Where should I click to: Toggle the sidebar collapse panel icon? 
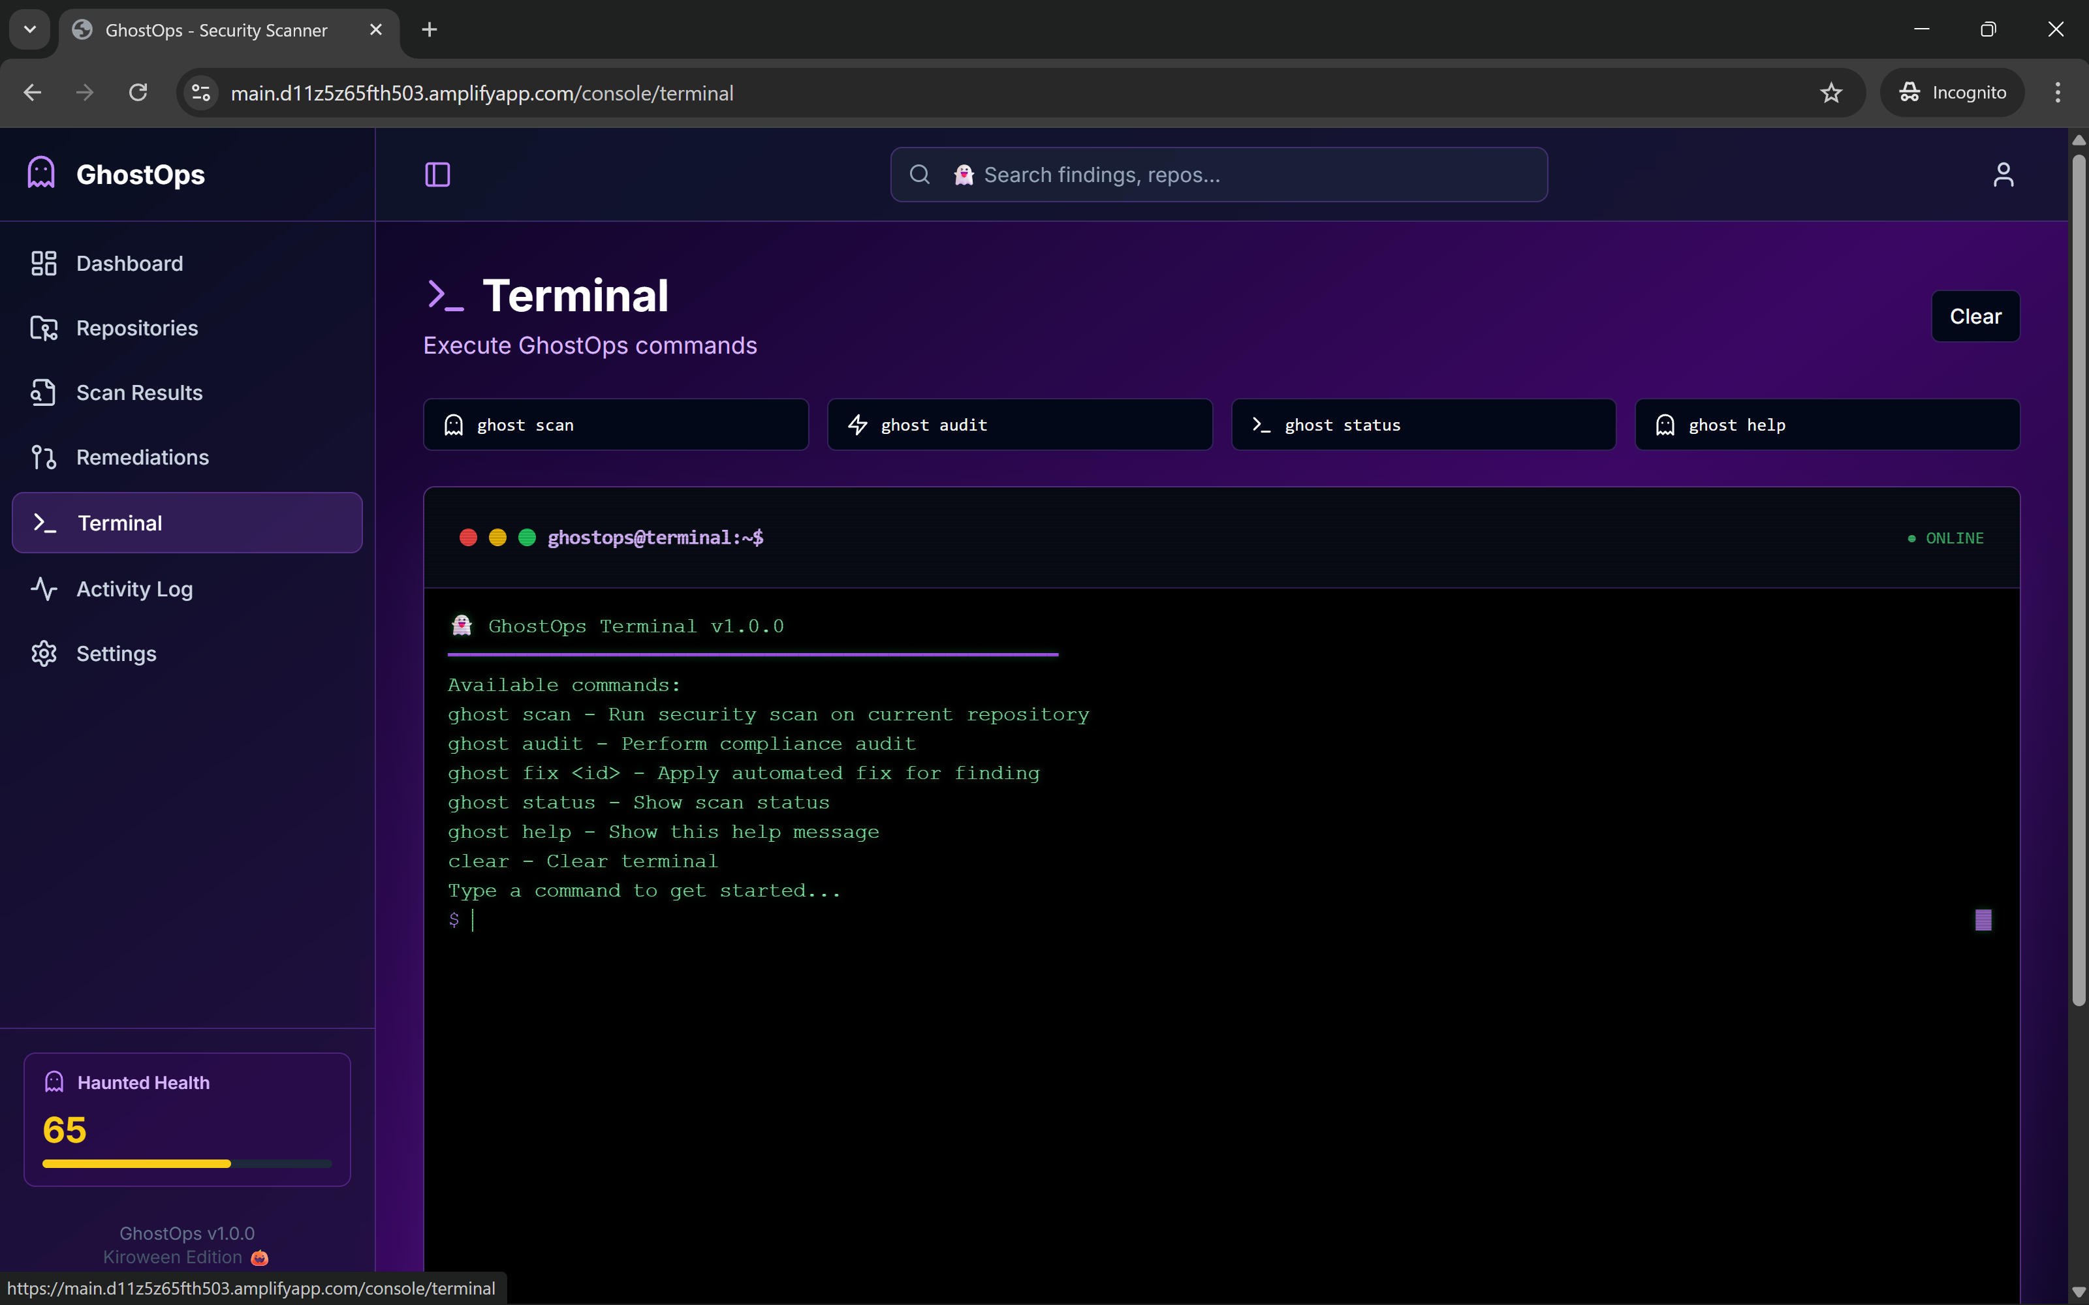437,174
